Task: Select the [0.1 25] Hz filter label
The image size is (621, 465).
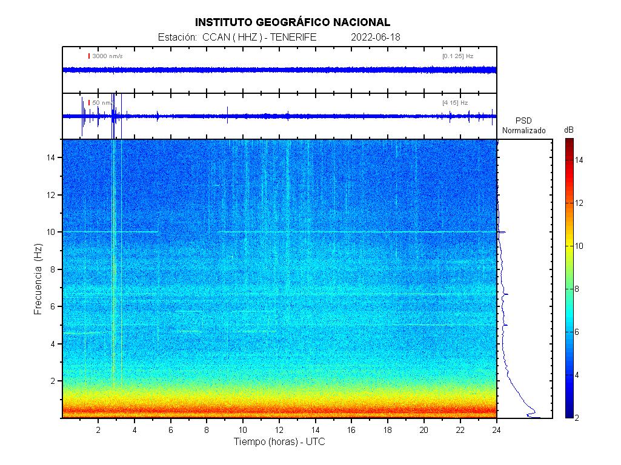Action: (x=457, y=56)
